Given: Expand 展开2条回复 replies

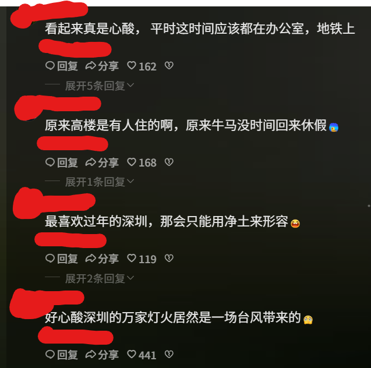Looking at the screenshot, I should pos(100,278).
